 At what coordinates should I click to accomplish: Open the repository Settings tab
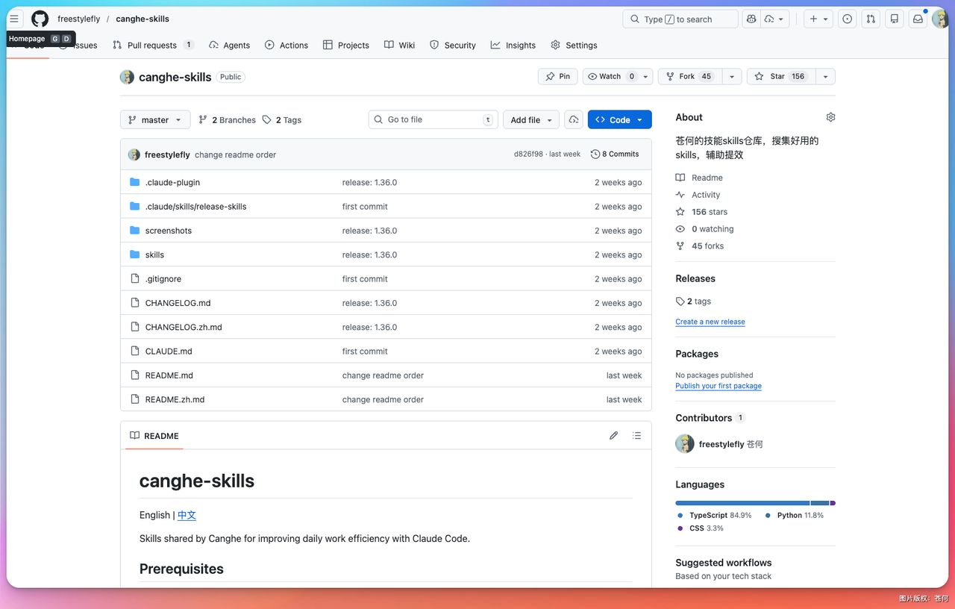574,45
